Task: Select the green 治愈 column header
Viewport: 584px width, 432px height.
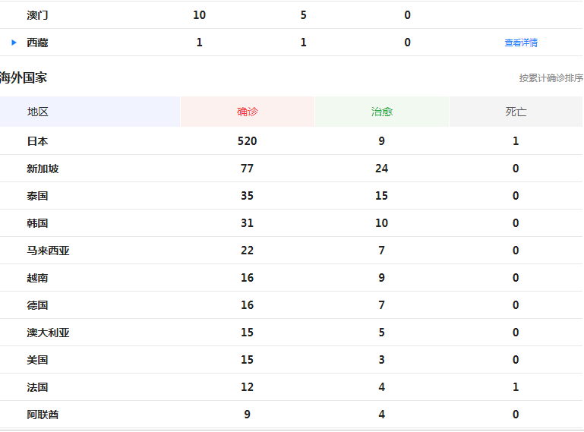Action: 382,112
